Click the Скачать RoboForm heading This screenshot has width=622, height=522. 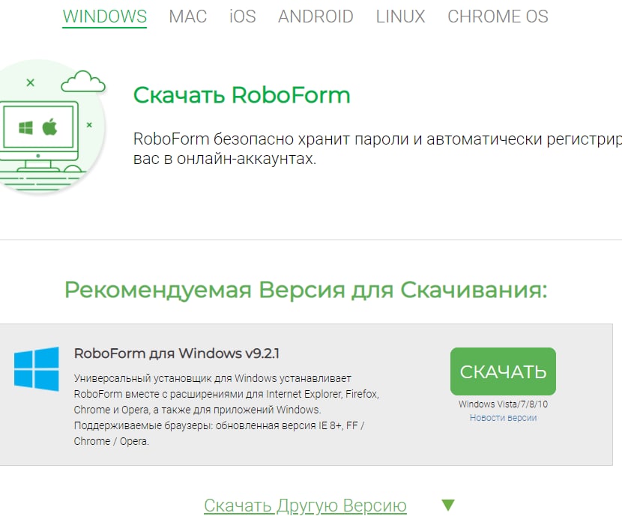241,95
